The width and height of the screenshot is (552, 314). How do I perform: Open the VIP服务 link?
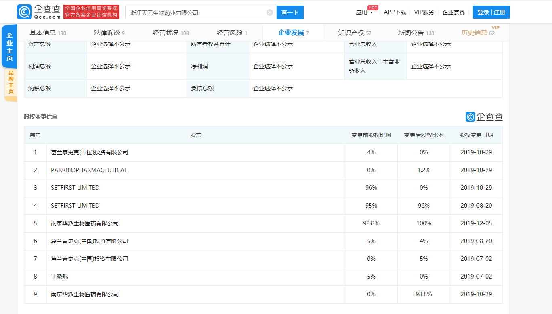424,12
